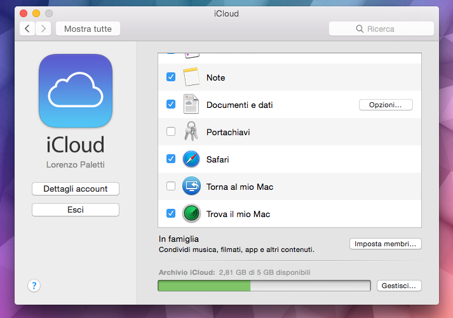Open Opzioni for Documenti e dati

(386, 105)
